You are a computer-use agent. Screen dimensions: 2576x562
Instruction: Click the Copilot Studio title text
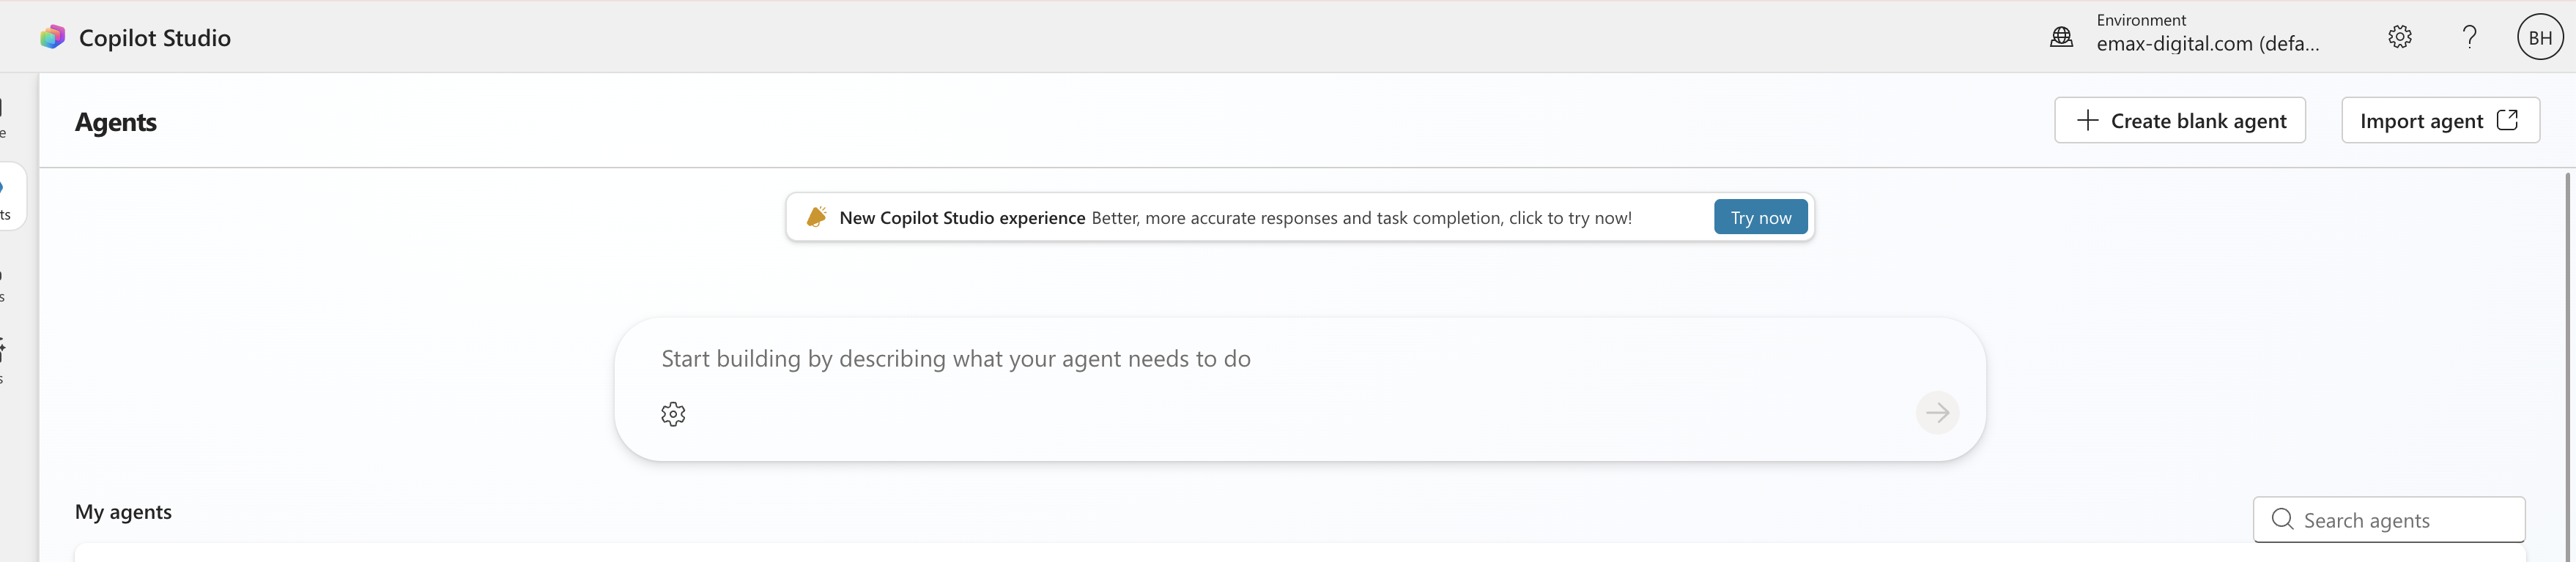coord(155,38)
